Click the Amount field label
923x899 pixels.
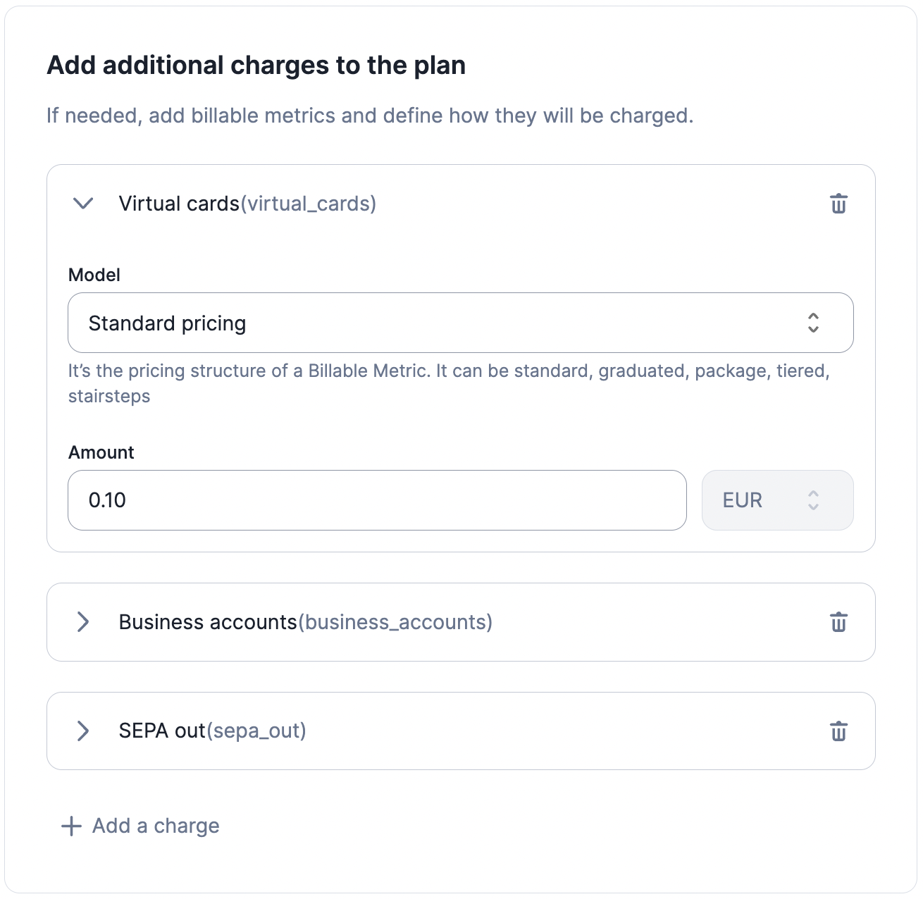(x=101, y=452)
